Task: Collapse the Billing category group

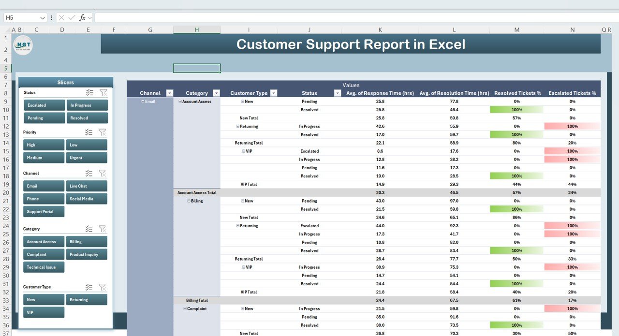Action: [189, 201]
